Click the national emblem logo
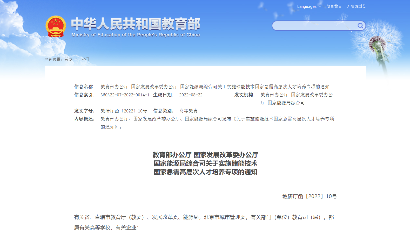This screenshot has height=242, width=410. tap(56, 26)
